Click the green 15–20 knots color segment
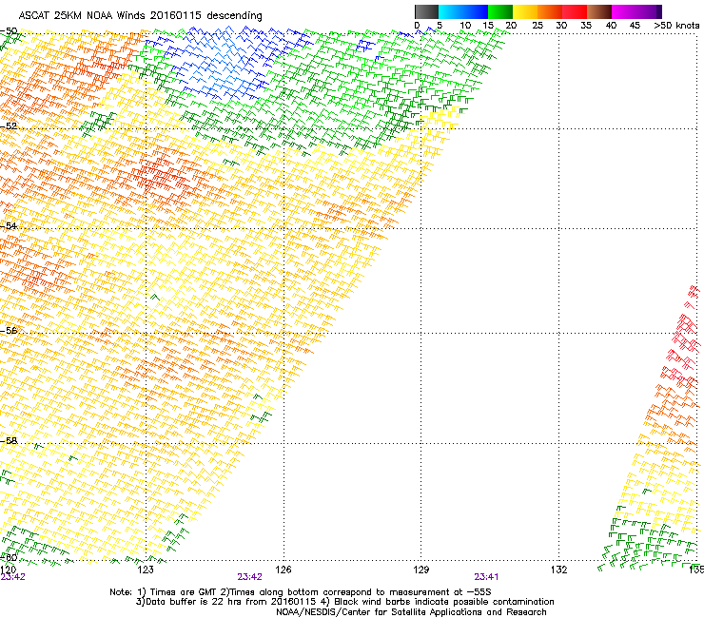This screenshot has height=618, width=704. 500,11
